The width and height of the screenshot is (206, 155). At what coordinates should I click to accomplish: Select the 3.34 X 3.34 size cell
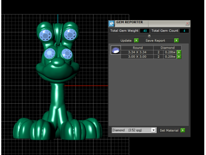137,52
